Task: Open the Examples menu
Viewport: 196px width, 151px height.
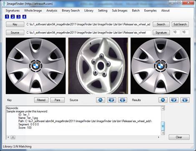Action: (150, 10)
